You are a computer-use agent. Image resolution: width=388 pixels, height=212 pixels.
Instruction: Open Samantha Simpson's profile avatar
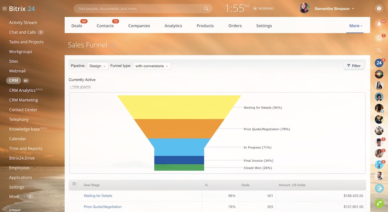pyautogui.click(x=304, y=8)
